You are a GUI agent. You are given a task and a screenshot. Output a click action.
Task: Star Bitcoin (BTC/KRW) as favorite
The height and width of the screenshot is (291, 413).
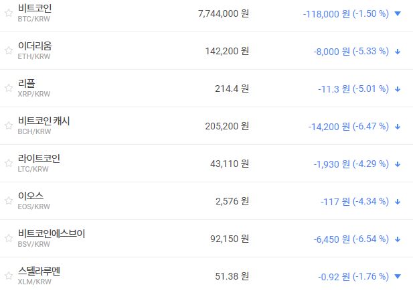pos(8,13)
